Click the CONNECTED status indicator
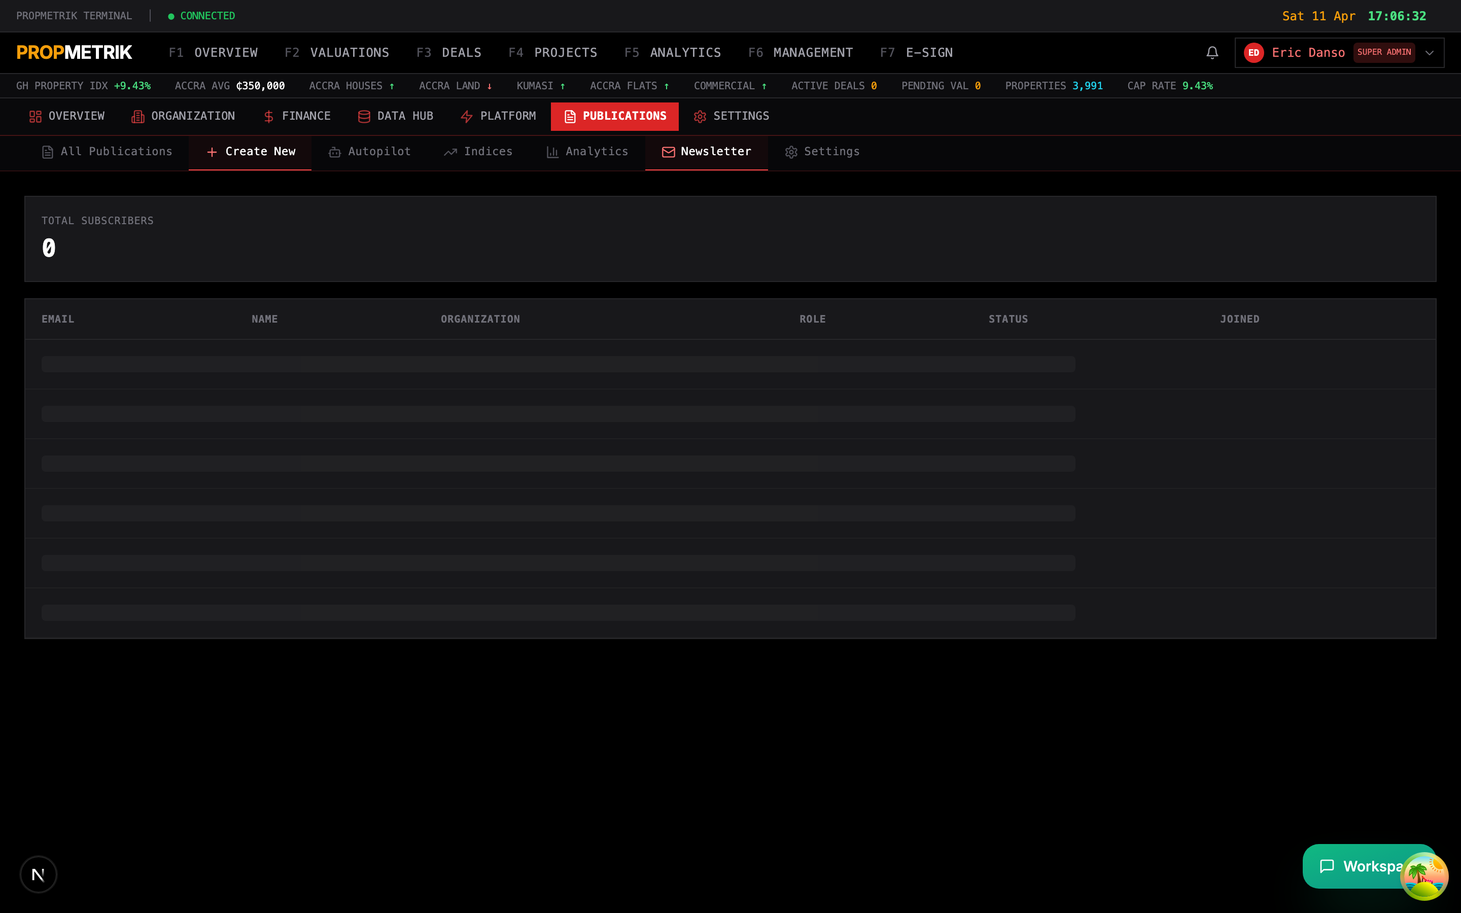This screenshot has width=1461, height=913. [x=201, y=16]
